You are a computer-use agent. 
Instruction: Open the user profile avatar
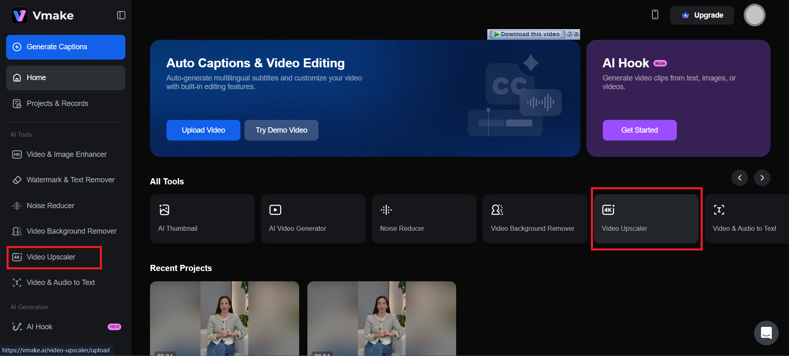[754, 15]
